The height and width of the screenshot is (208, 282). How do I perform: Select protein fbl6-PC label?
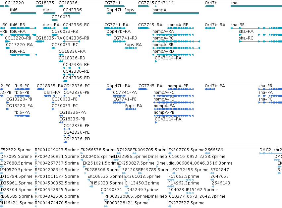(x=22, y=86)
